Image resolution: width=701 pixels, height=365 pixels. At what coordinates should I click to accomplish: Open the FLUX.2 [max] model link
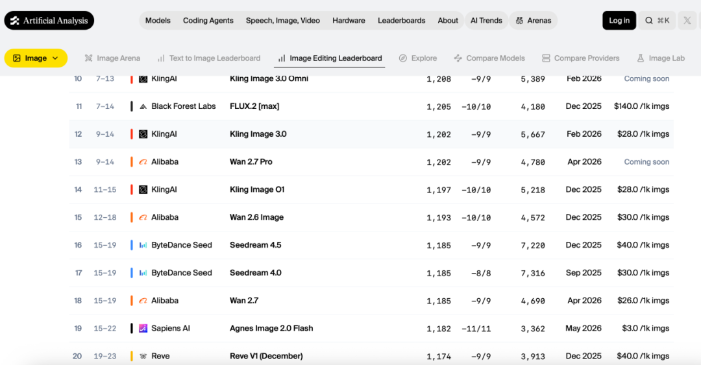(x=254, y=106)
